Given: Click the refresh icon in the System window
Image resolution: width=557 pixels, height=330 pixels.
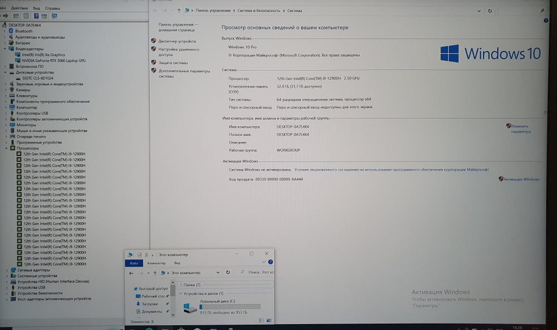Looking at the screenshot, I should tap(489, 10).
